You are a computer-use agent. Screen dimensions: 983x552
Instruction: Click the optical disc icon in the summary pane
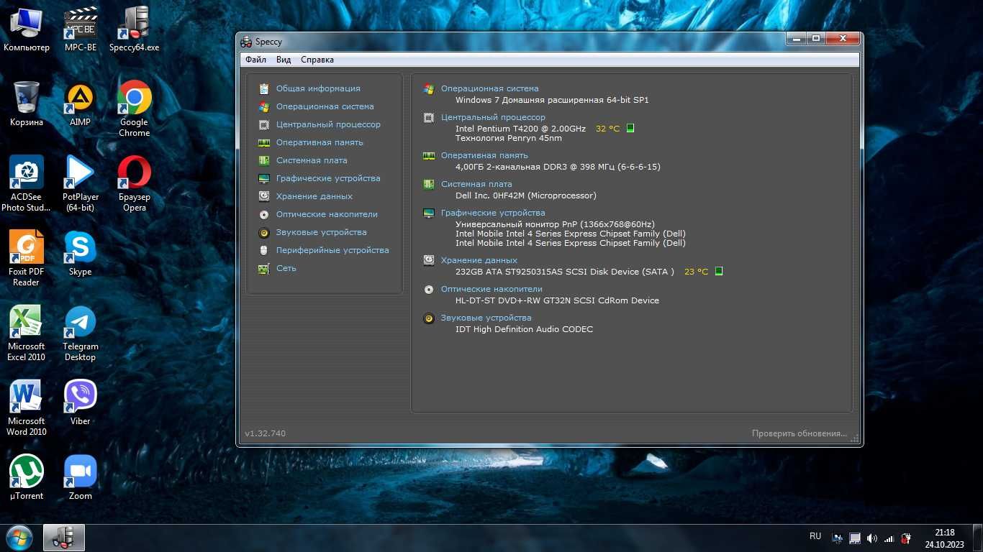click(x=429, y=289)
